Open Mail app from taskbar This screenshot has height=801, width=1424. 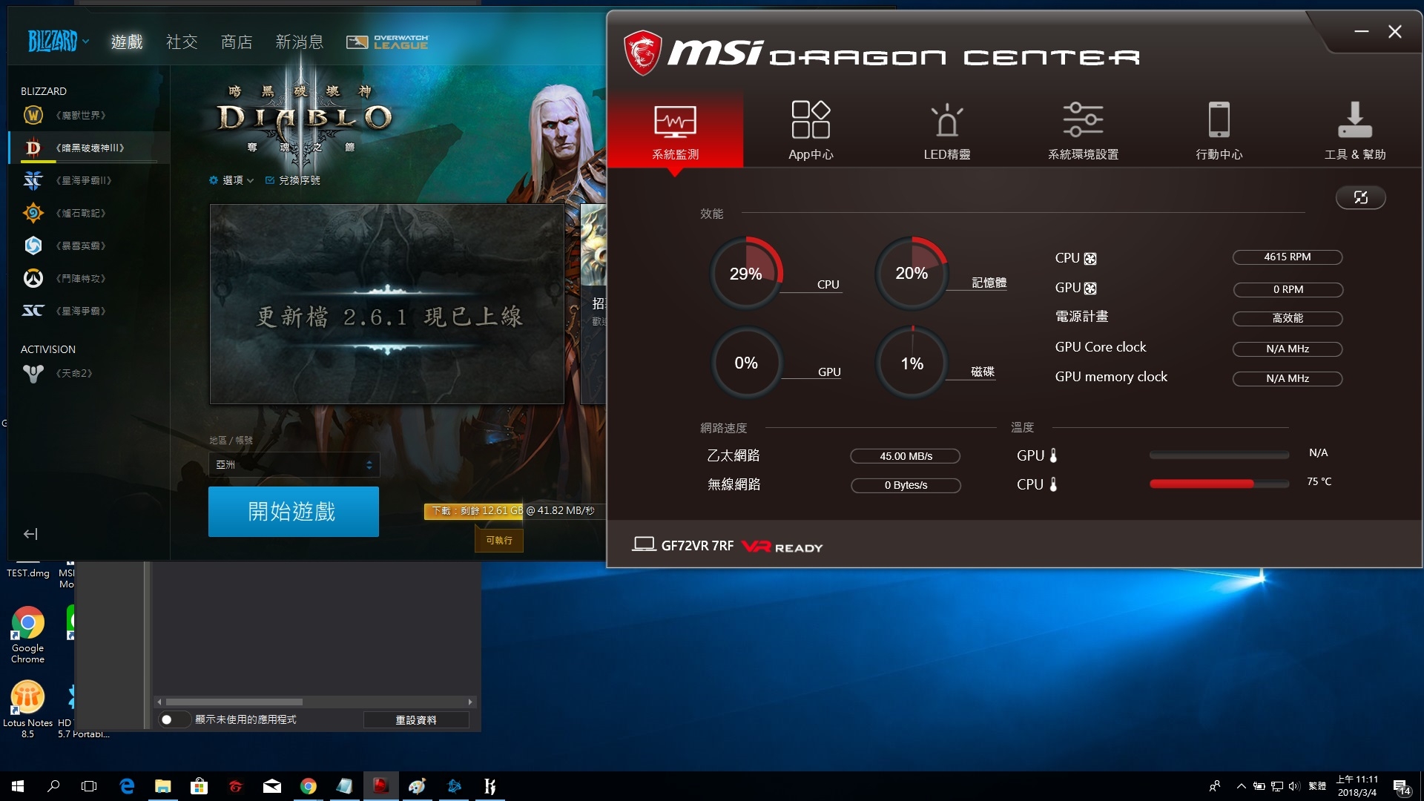pos(272,786)
